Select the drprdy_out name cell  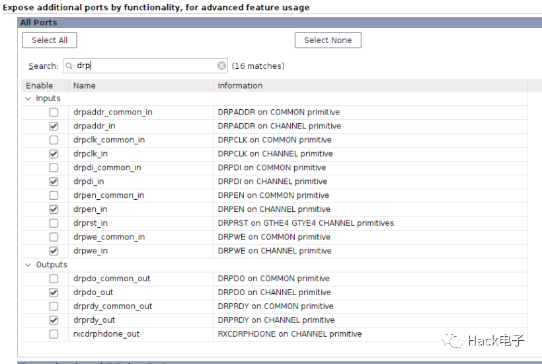pyautogui.click(x=141, y=320)
